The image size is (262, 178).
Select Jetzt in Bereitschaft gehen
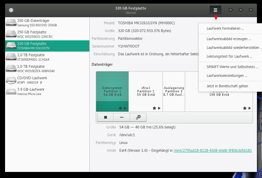pyautogui.click(x=227, y=86)
